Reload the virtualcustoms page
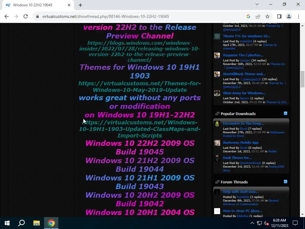The height and width of the screenshot is (229, 305). click(26, 16)
